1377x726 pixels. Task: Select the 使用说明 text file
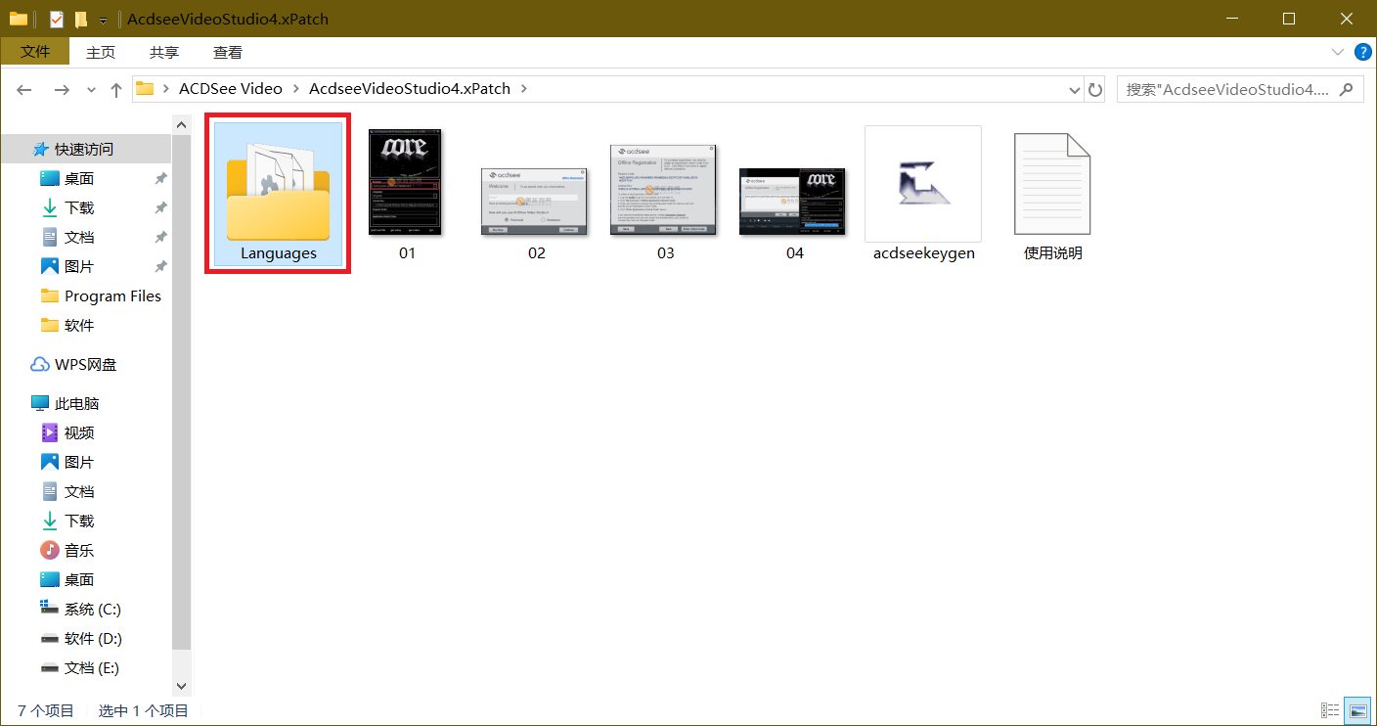[x=1051, y=184]
